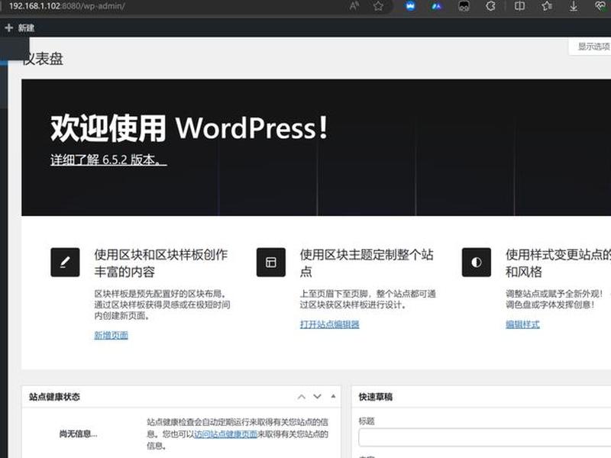The height and width of the screenshot is (458, 611).
Task: Open the Split screen icon
Action: click(x=519, y=6)
